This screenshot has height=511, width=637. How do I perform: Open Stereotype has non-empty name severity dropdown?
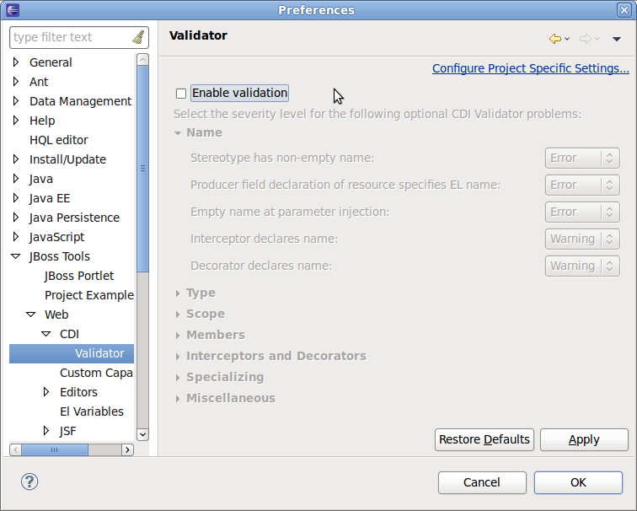point(582,158)
